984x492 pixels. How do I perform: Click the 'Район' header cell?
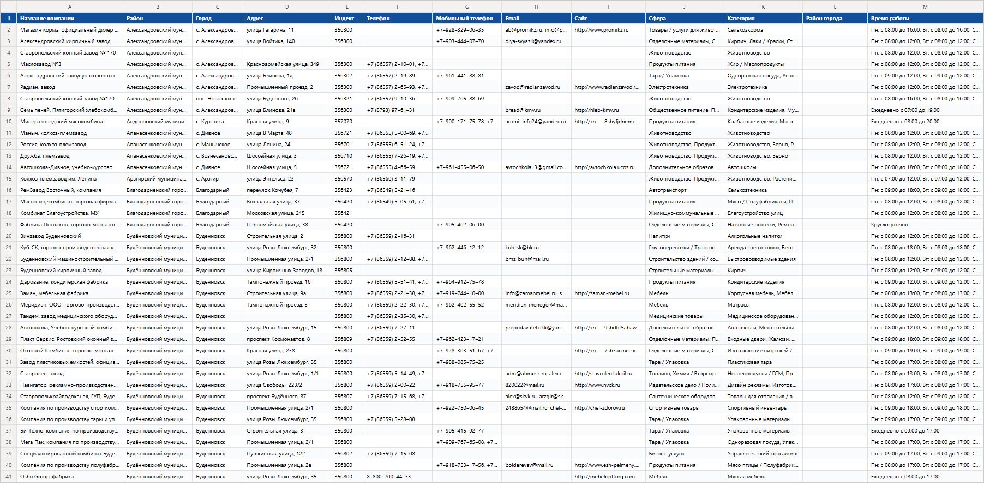coord(158,18)
